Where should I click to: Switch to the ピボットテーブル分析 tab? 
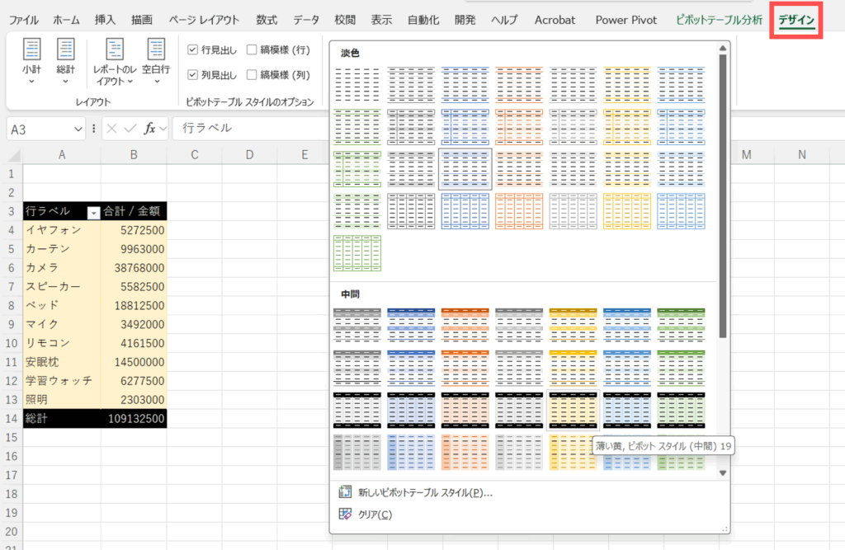click(718, 19)
